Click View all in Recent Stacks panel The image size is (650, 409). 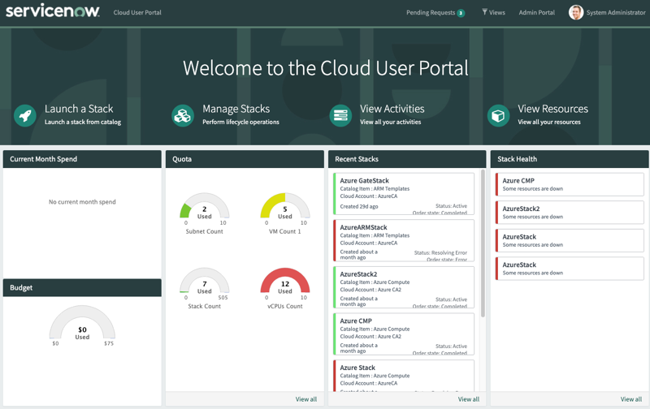[x=469, y=399]
